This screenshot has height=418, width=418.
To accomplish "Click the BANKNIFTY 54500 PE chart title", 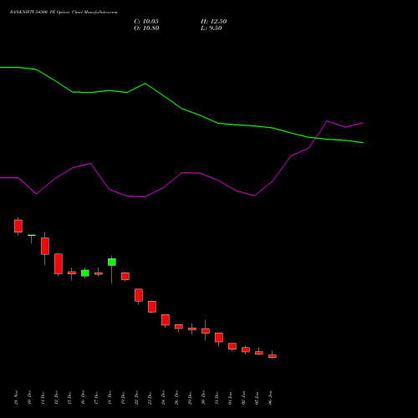I will coord(64,13).
